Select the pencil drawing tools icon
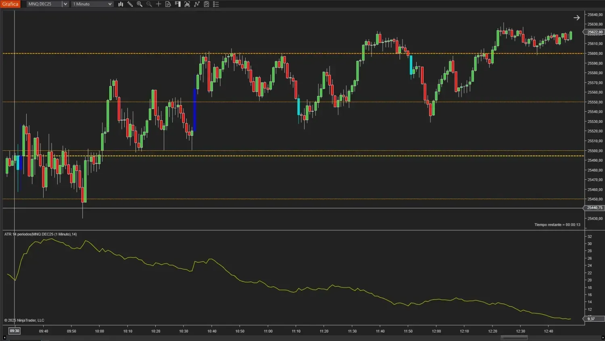The width and height of the screenshot is (605, 341). (x=130, y=4)
